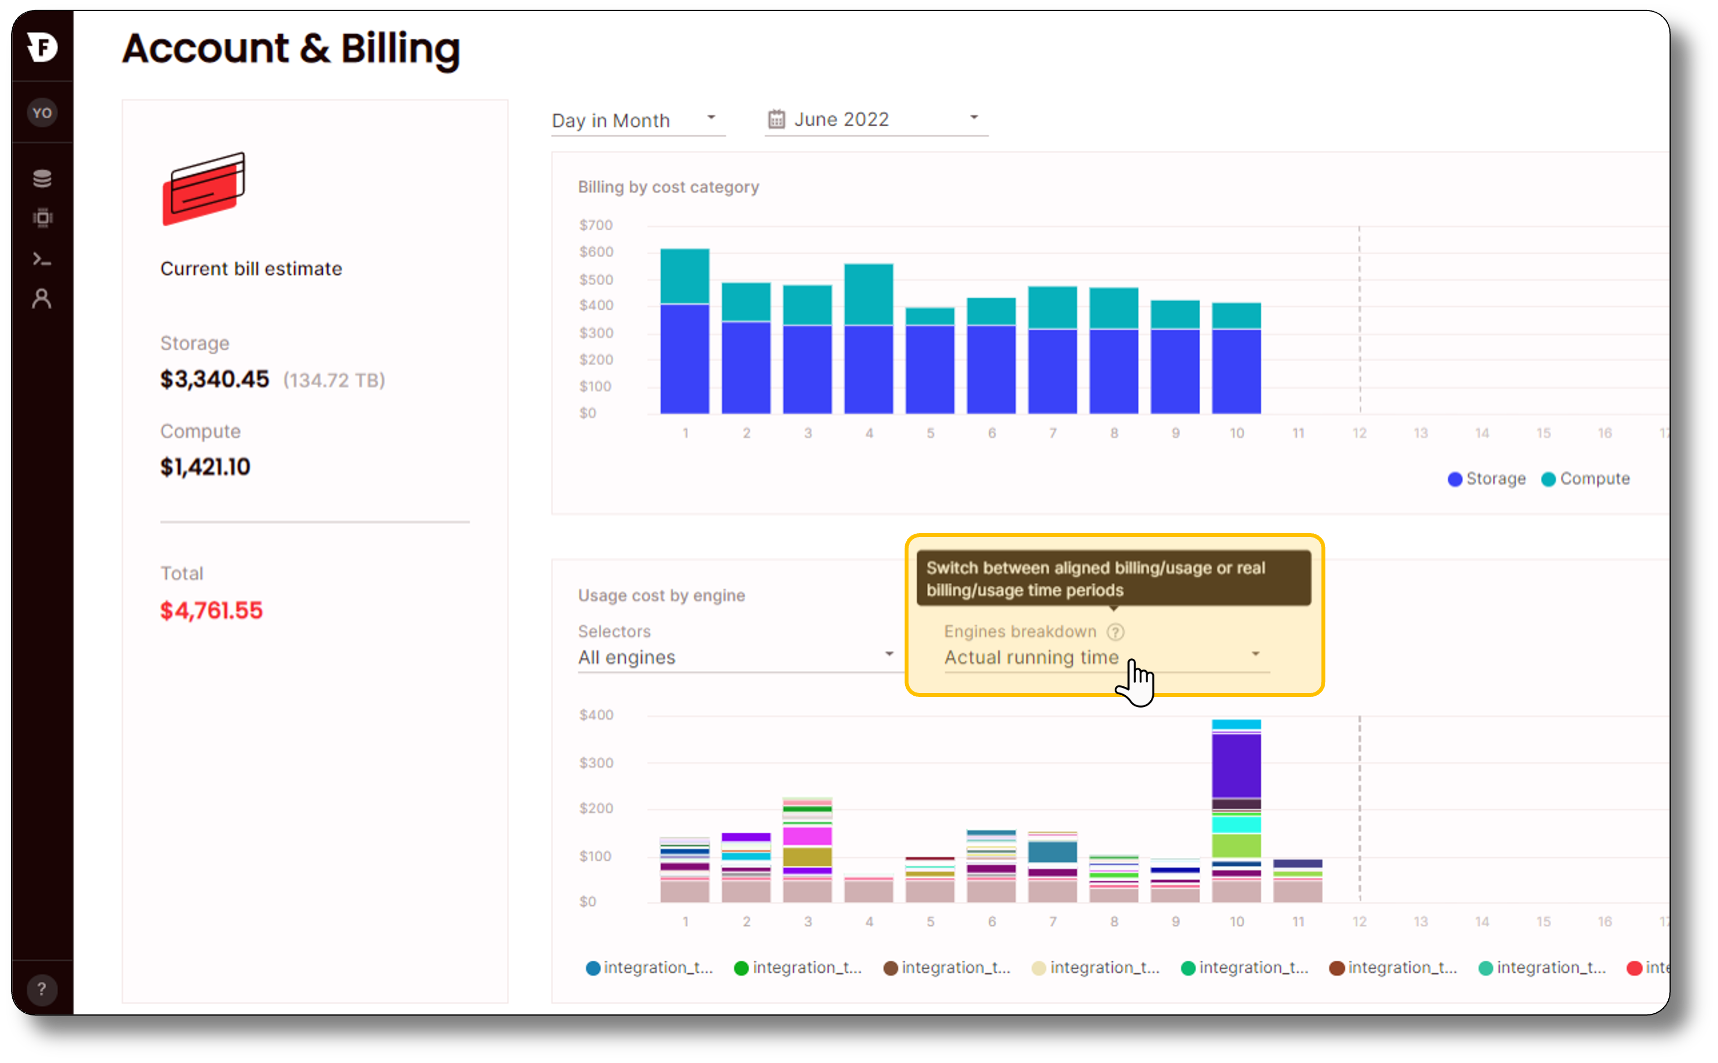Click the Current bill estimate label

click(x=251, y=269)
